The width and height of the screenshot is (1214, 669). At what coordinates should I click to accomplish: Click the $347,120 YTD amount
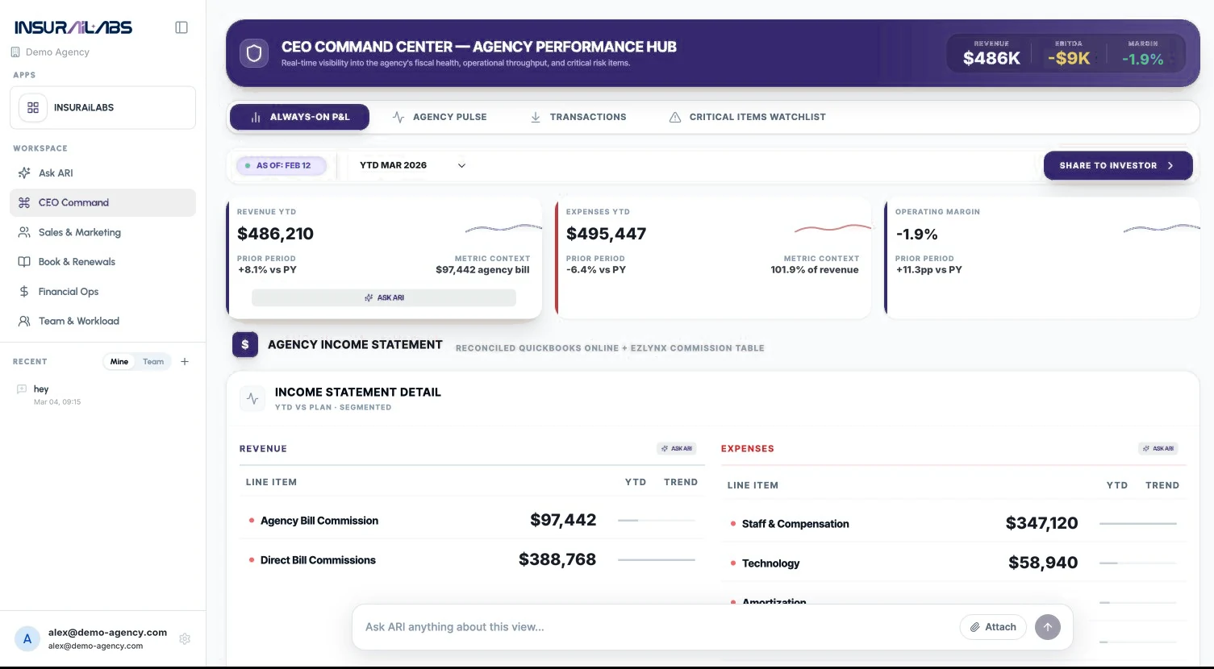1041,523
